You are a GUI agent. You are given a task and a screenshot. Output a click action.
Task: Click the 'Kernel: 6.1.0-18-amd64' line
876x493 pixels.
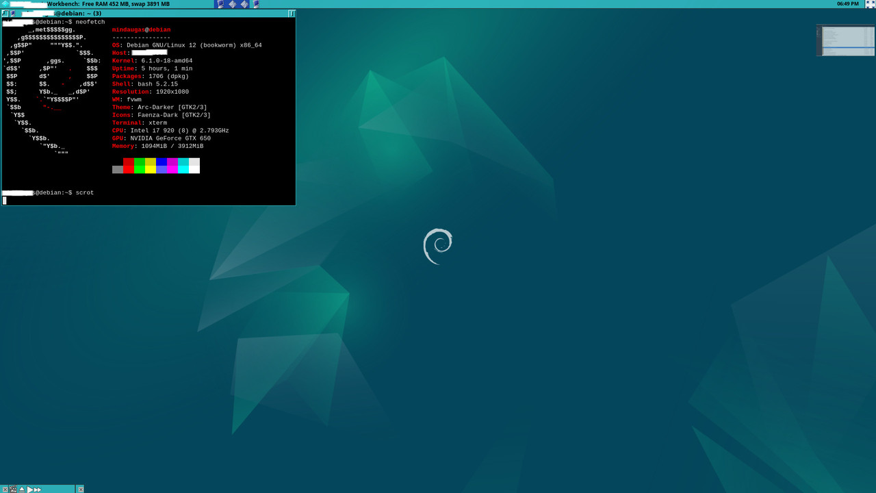(152, 61)
